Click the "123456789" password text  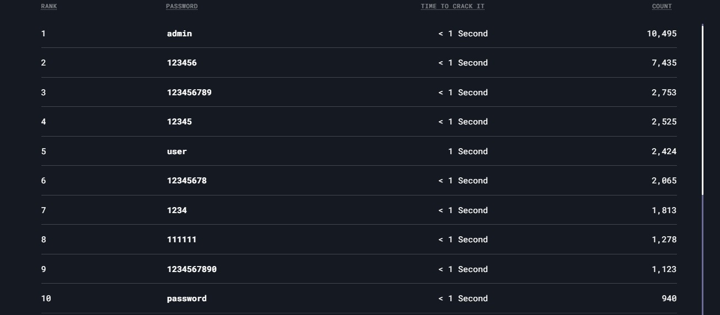click(189, 93)
